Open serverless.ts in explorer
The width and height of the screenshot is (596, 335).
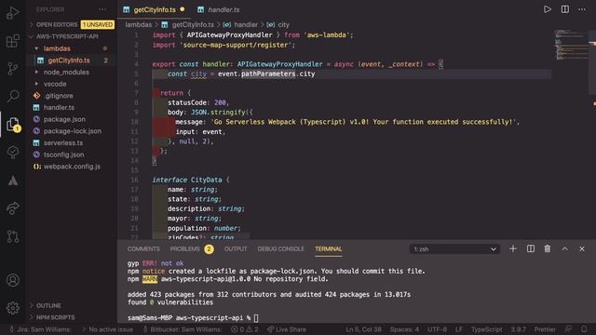coord(63,142)
